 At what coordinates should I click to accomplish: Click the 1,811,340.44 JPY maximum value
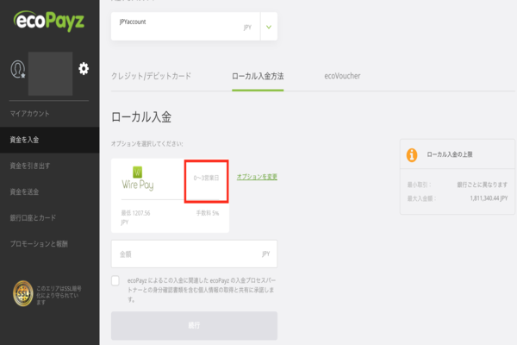click(489, 198)
